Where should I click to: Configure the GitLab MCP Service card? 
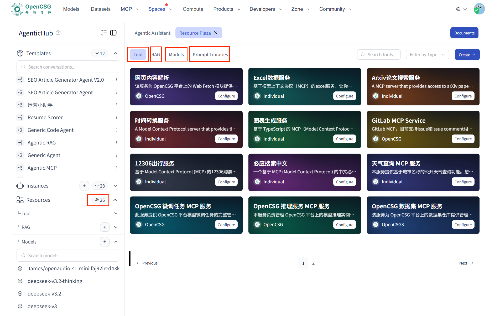(463, 139)
